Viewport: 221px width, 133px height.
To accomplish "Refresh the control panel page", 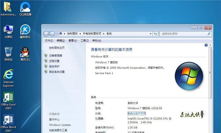I will pyautogui.click(x=155, y=34).
